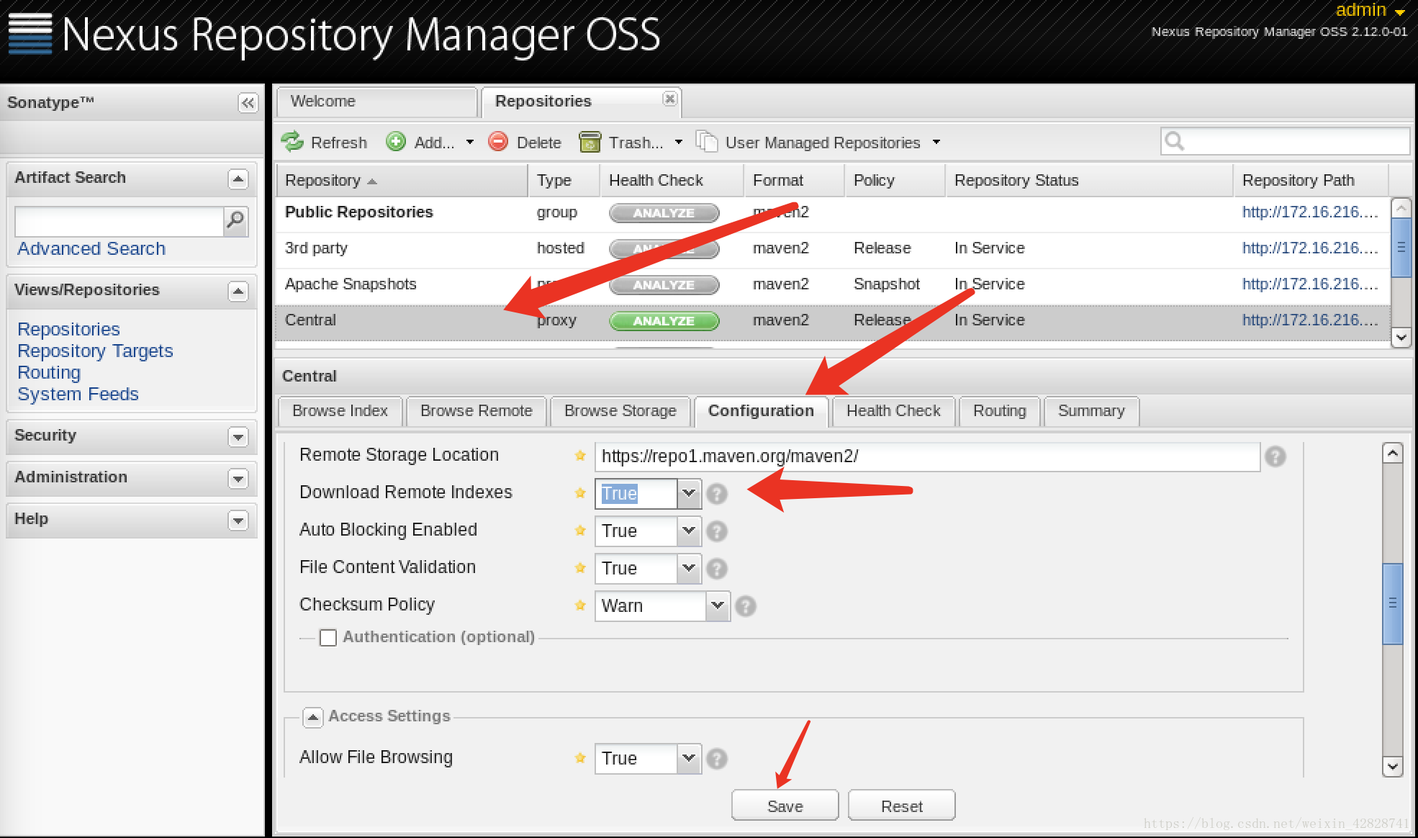
Task: Show help for Download Remote Indexes
Action: (x=717, y=494)
